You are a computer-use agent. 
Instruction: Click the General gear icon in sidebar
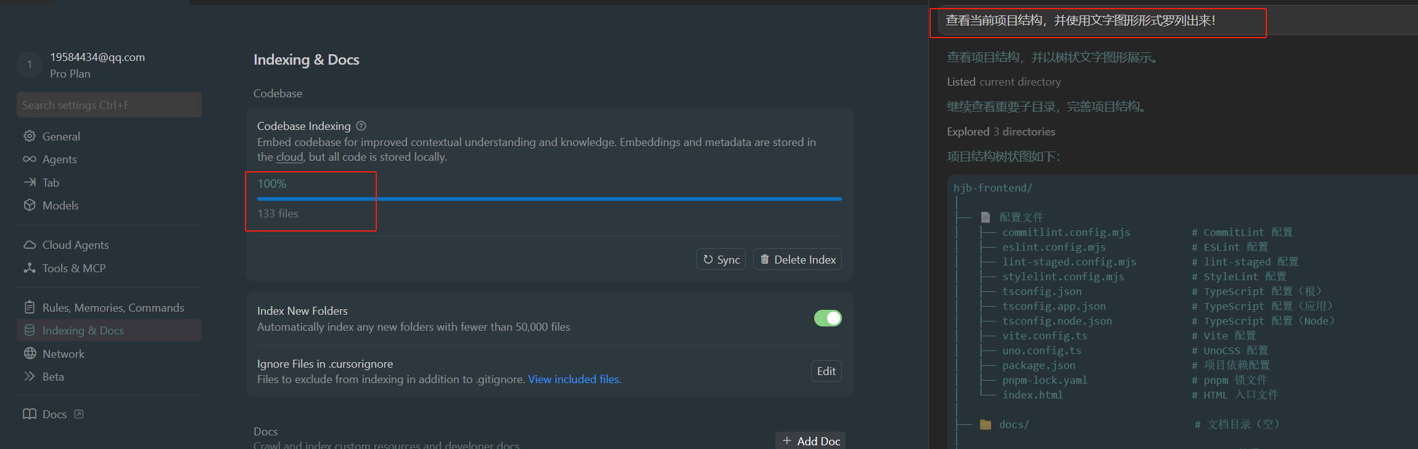click(30, 136)
